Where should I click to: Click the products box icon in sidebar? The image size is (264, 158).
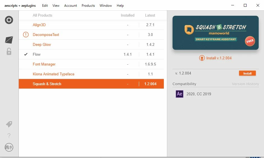click(x=9, y=40)
